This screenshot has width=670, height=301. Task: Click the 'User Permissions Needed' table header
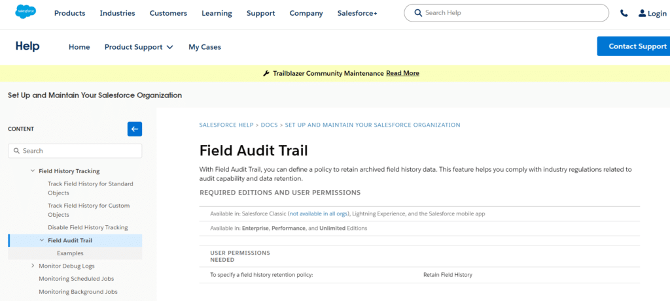tap(240, 256)
